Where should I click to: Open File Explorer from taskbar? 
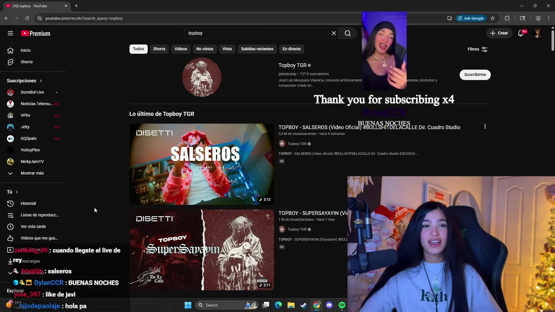pos(291,305)
